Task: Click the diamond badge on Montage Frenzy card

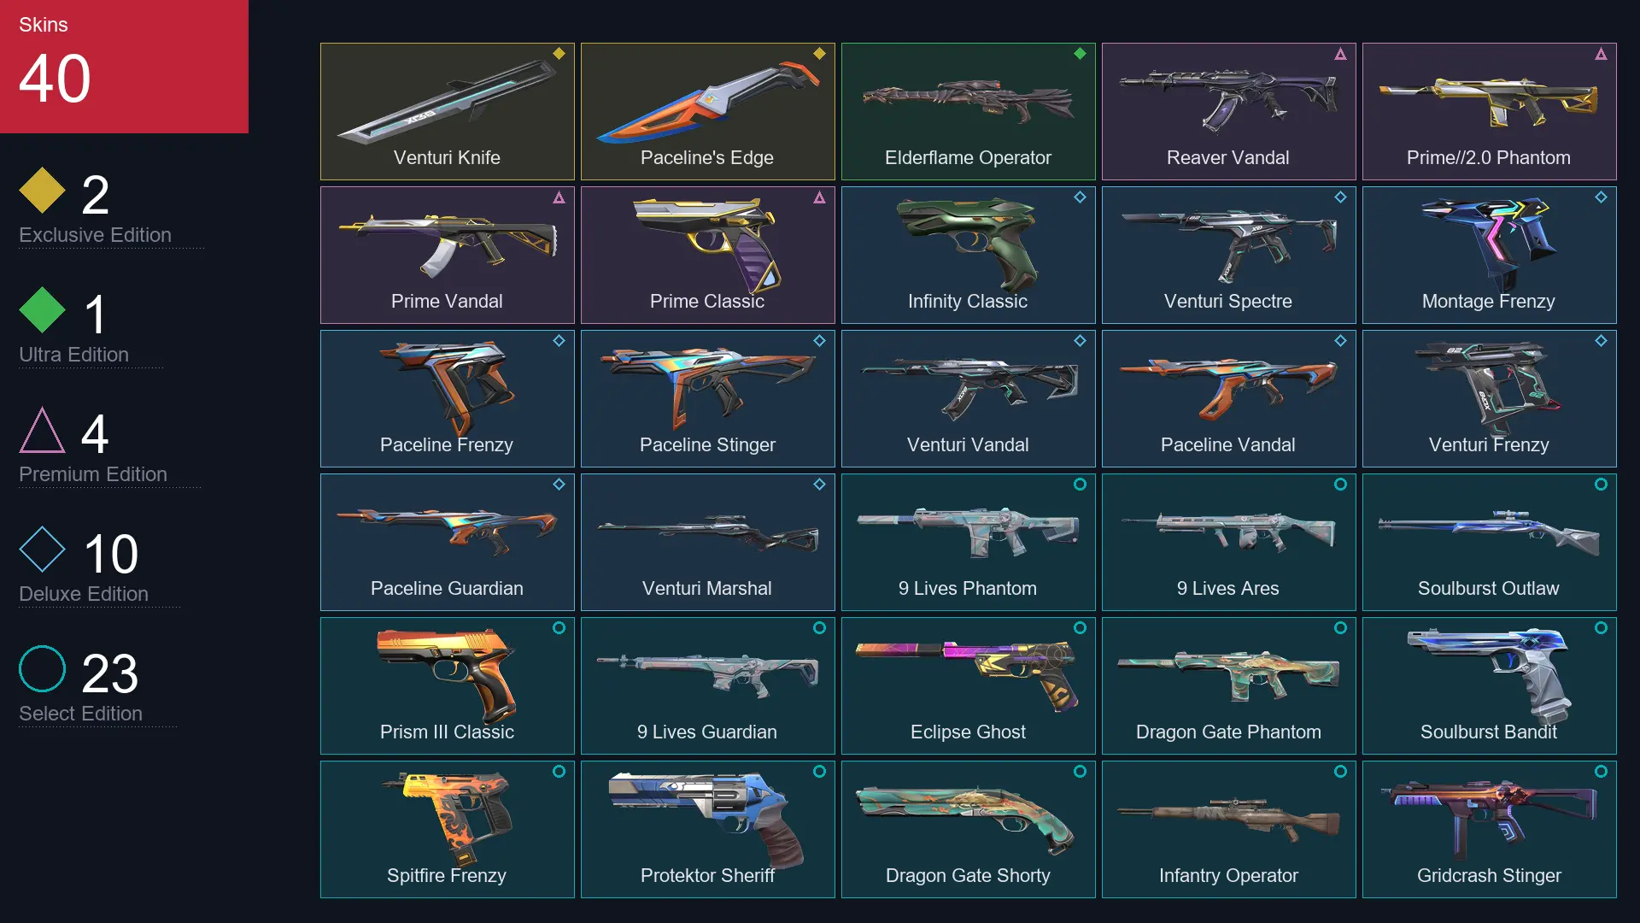Action: (x=1601, y=197)
